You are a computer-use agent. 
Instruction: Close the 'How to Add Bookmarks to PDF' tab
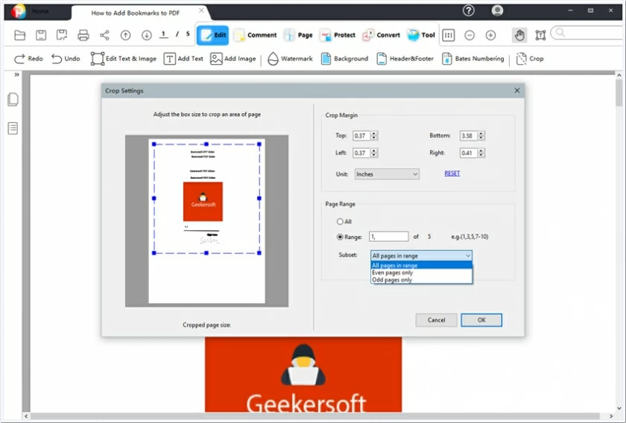(x=202, y=10)
